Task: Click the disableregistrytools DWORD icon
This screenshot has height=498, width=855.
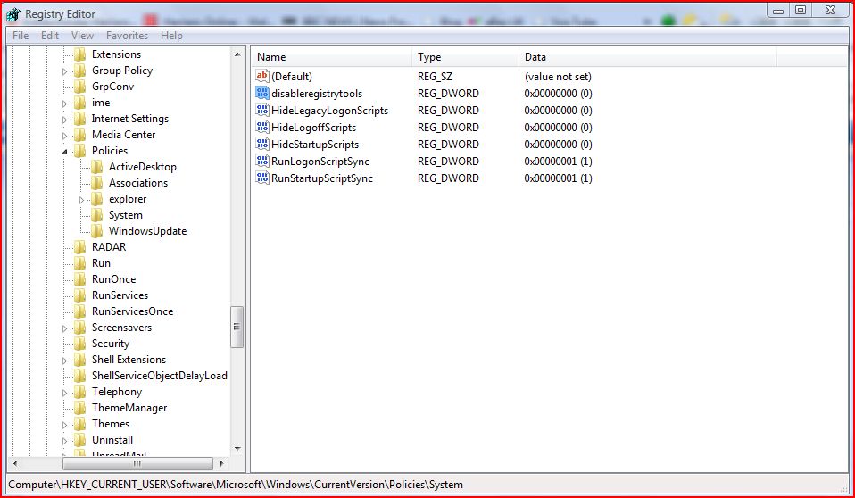Action: pos(262,93)
